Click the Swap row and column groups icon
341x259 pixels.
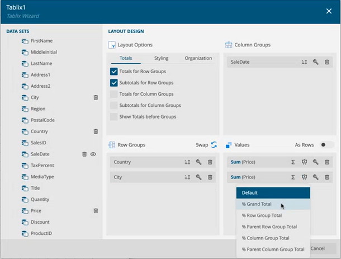214,145
